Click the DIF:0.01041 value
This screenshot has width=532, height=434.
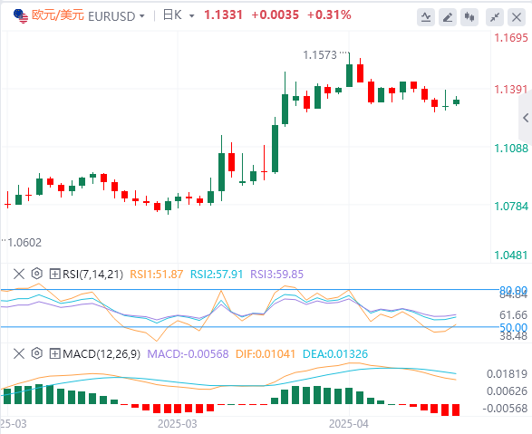[x=266, y=354]
